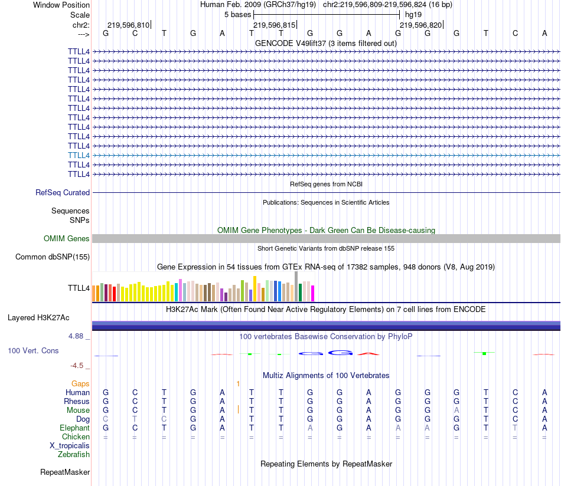Viewport: 561px width, 486px height.
Task: Select the Zebrafish species label
Action: point(74,455)
